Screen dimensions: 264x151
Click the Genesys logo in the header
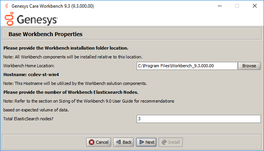coord(31,19)
